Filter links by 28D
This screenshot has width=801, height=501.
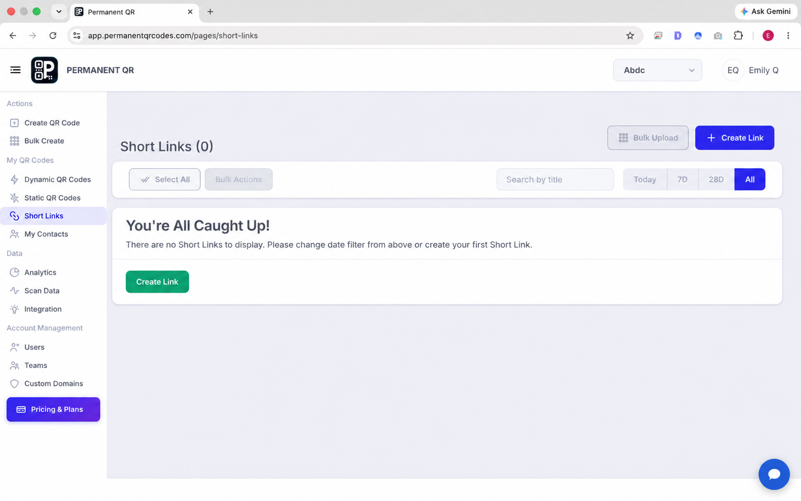click(716, 179)
